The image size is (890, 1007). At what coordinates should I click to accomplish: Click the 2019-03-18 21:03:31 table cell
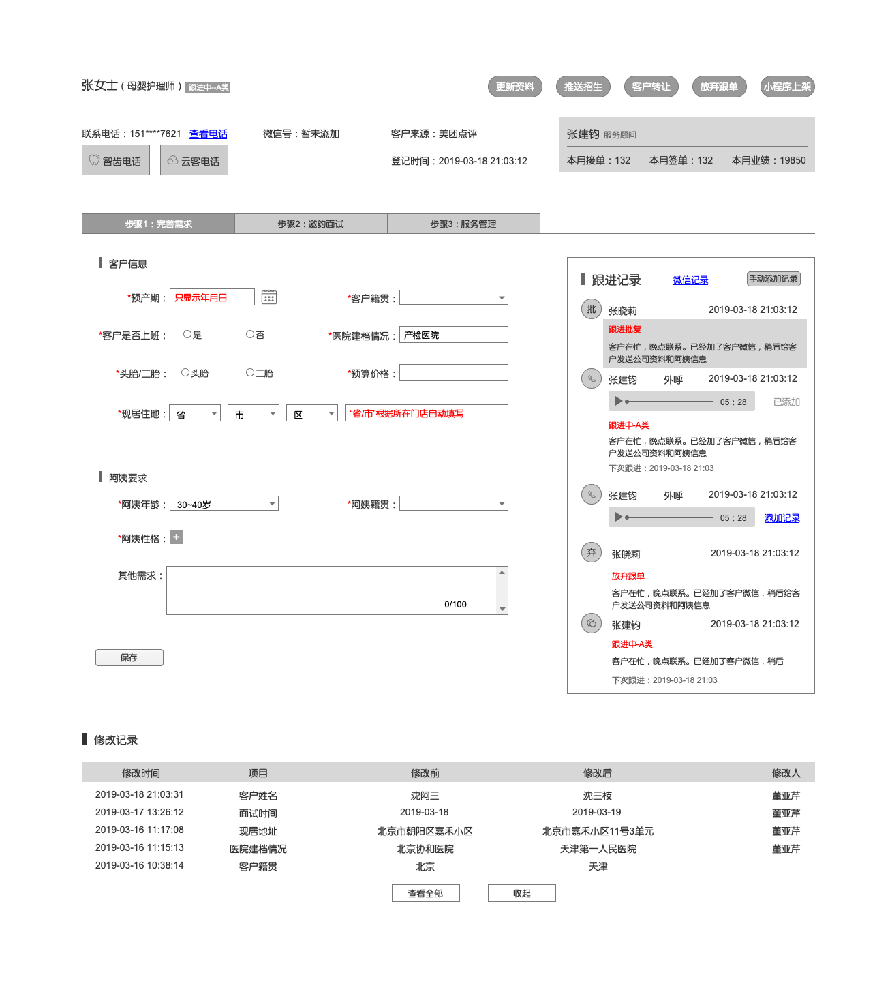tap(140, 794)
